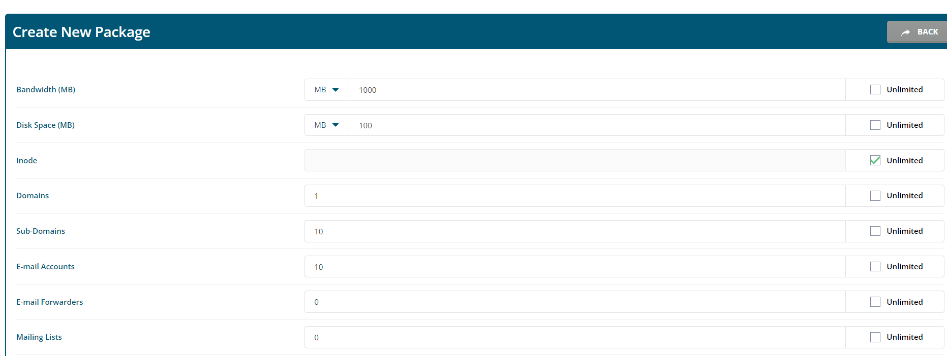Click the Disk Space value field showing 100
Image resolution: width=947 pixels, height=356 pixels.
(x=597, y=125)
